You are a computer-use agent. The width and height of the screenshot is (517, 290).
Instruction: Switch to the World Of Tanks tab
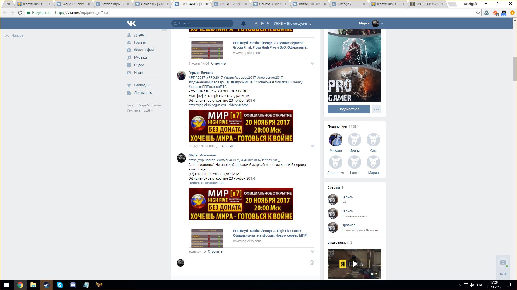pos(73,4)
